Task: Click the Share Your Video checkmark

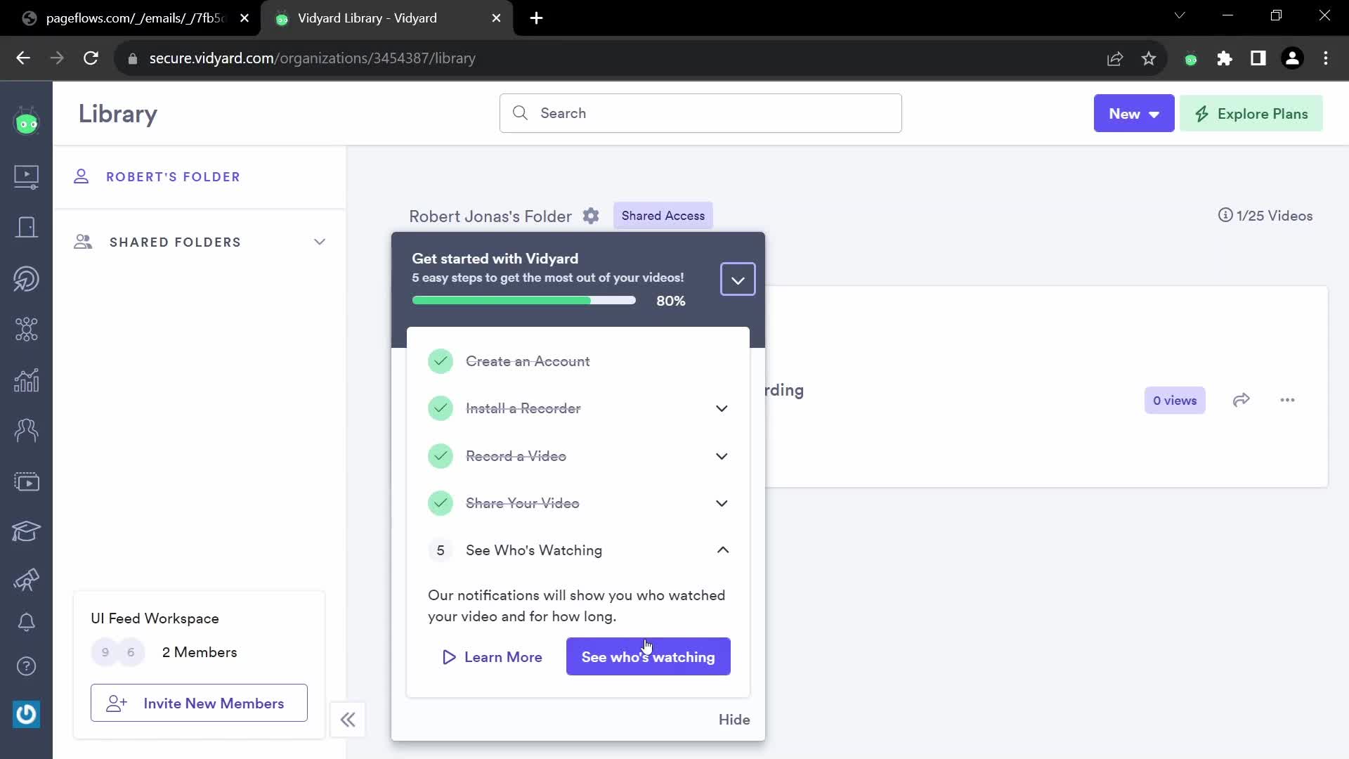Action: click(441, 503)
